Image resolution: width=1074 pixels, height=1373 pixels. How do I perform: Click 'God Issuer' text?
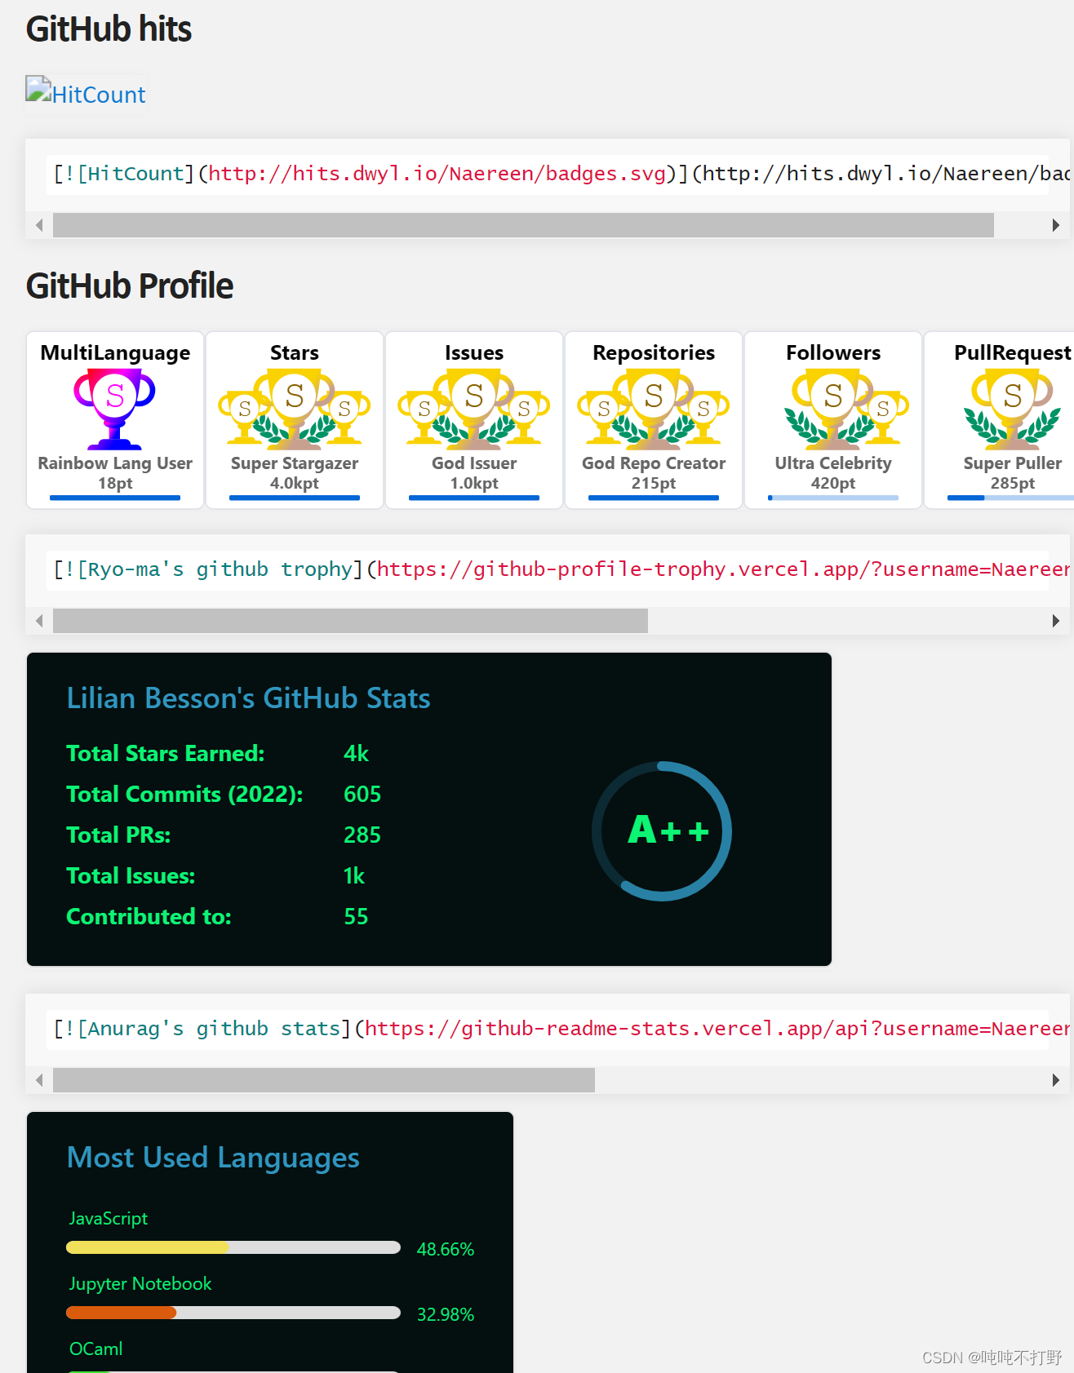point(474,463)
